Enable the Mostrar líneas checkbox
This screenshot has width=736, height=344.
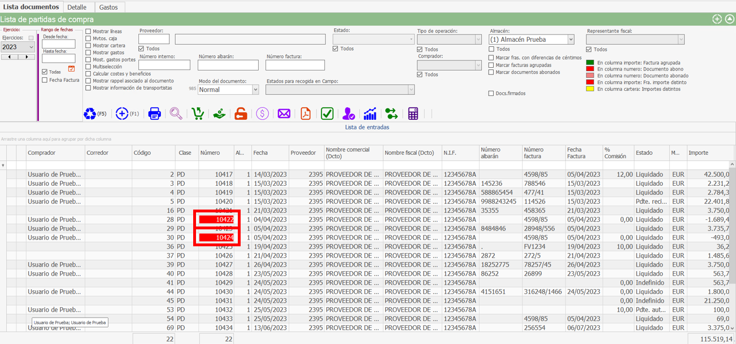pos(88,32)
